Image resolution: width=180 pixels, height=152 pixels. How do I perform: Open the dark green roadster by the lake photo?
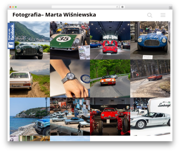click(x=30, y=40)
